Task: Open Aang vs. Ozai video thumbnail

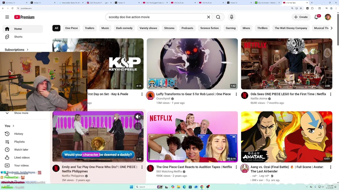Action: pyautogui.click(x=287, y=137)
